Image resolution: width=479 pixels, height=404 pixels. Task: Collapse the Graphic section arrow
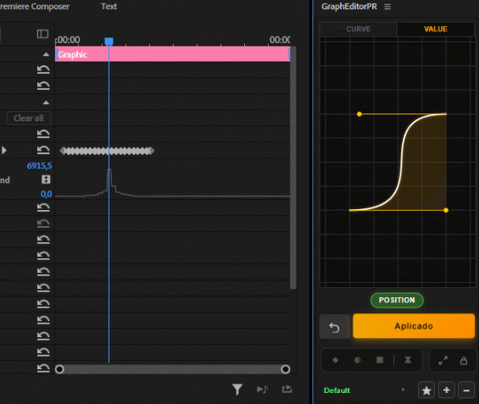tap(46, 54)
